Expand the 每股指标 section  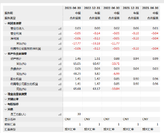pyautogui.click(x=6, y=104)
